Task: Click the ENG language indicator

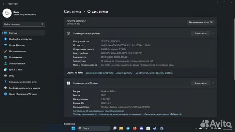Action: click(206, 128)
